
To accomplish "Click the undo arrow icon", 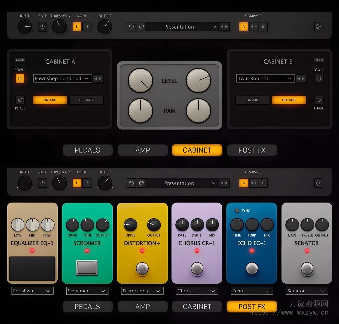I will coord(131,27).
